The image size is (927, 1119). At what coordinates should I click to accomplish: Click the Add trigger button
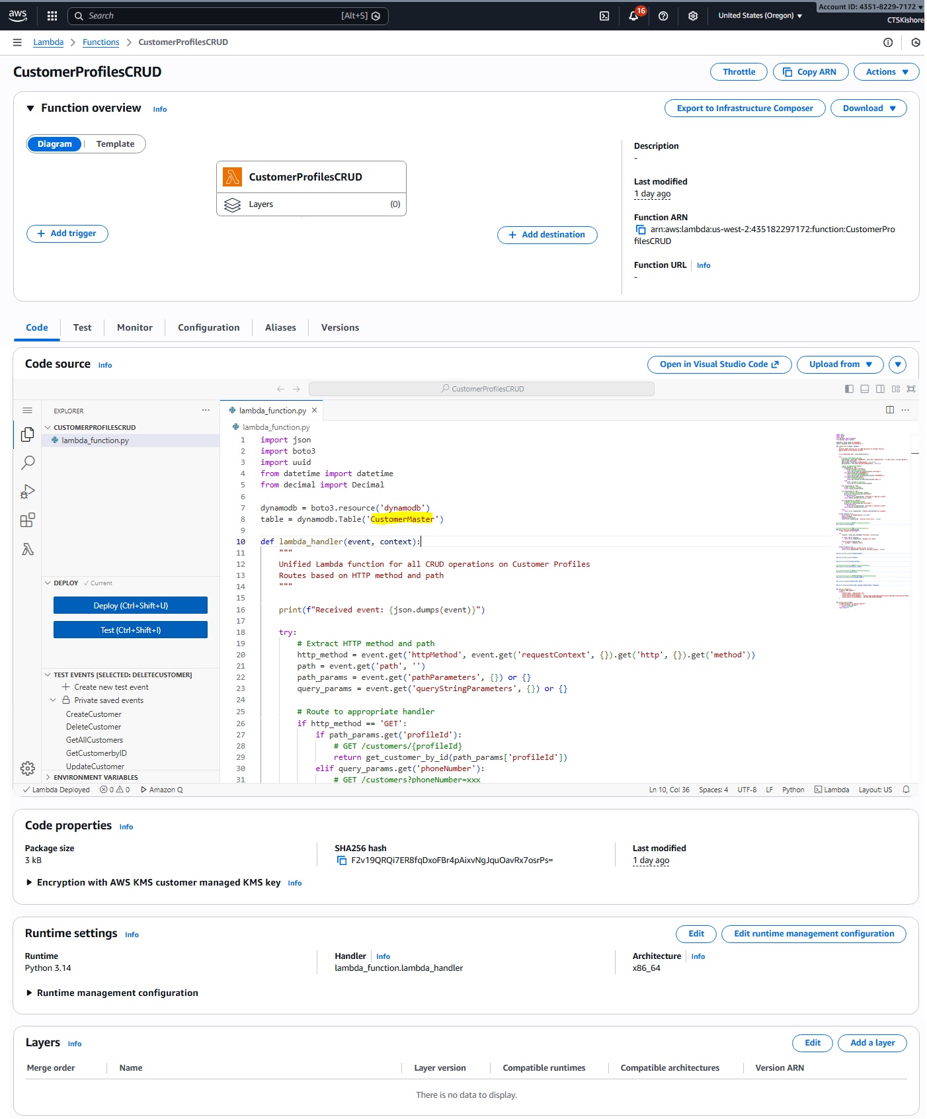67,233
